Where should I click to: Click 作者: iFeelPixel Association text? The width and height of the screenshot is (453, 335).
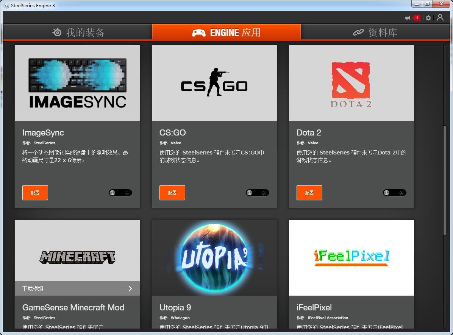(322, 318)
